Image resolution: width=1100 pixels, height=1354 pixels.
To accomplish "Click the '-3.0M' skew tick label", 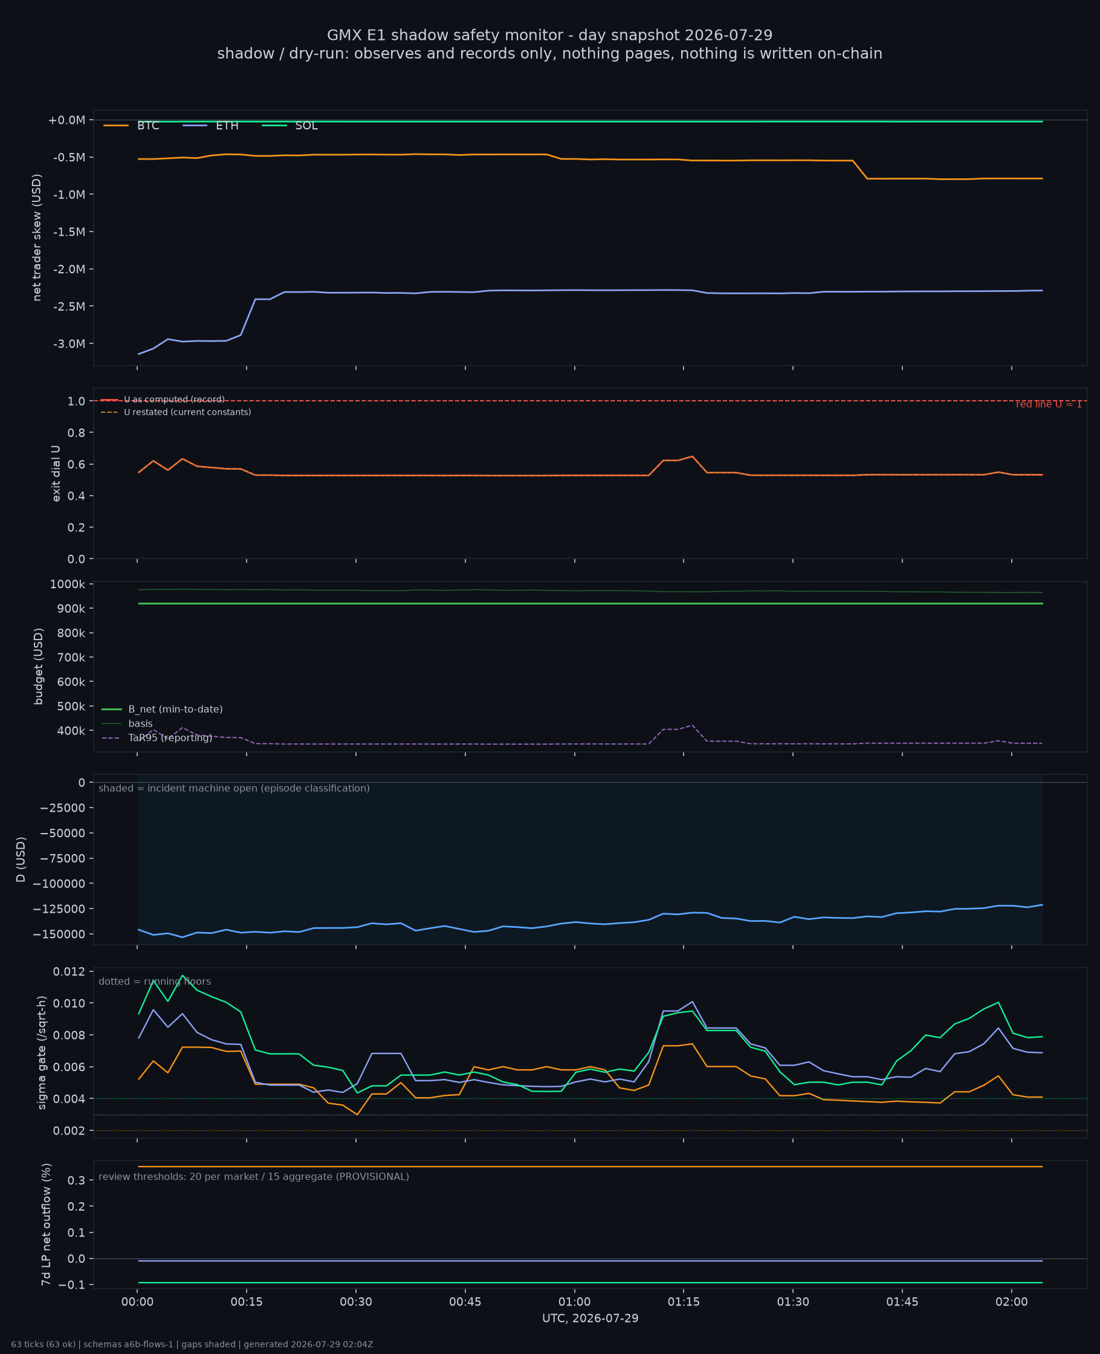I will click(68, 344).
